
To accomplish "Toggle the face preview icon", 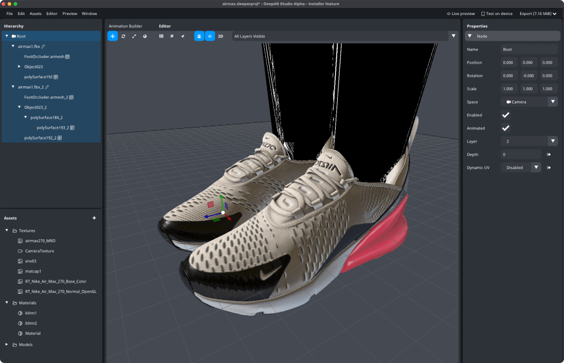I will pos(199,36).
